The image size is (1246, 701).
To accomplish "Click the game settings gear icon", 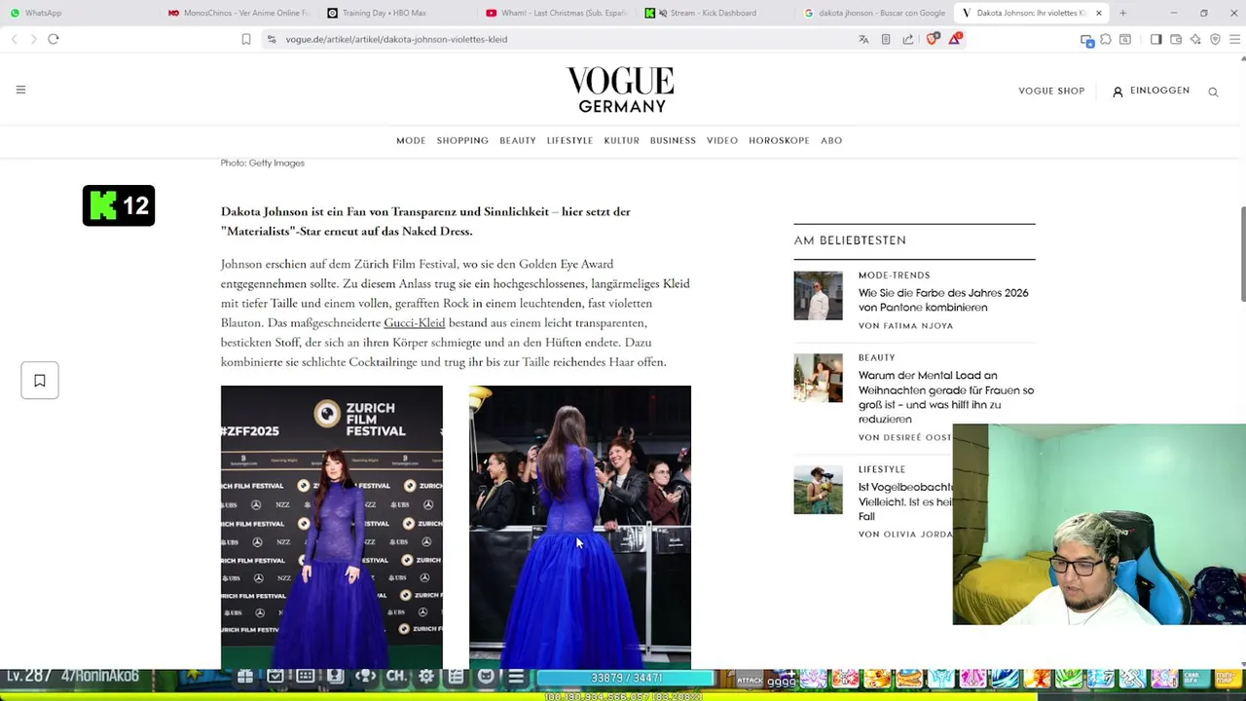I will 425,677.
